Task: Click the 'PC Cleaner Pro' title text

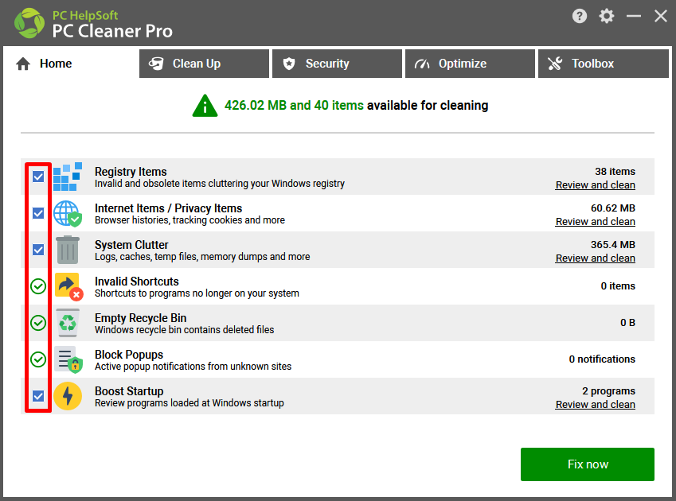Action: [112, 31]
